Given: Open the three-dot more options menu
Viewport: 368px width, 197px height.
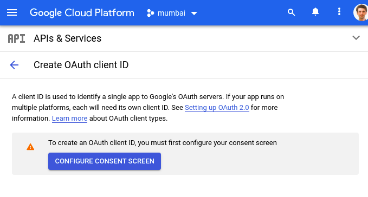Looking at the screenshot, I should 339,11.
